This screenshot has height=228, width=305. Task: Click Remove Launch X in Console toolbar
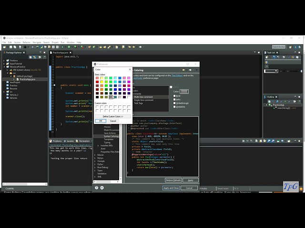click(x=247, y=141)
